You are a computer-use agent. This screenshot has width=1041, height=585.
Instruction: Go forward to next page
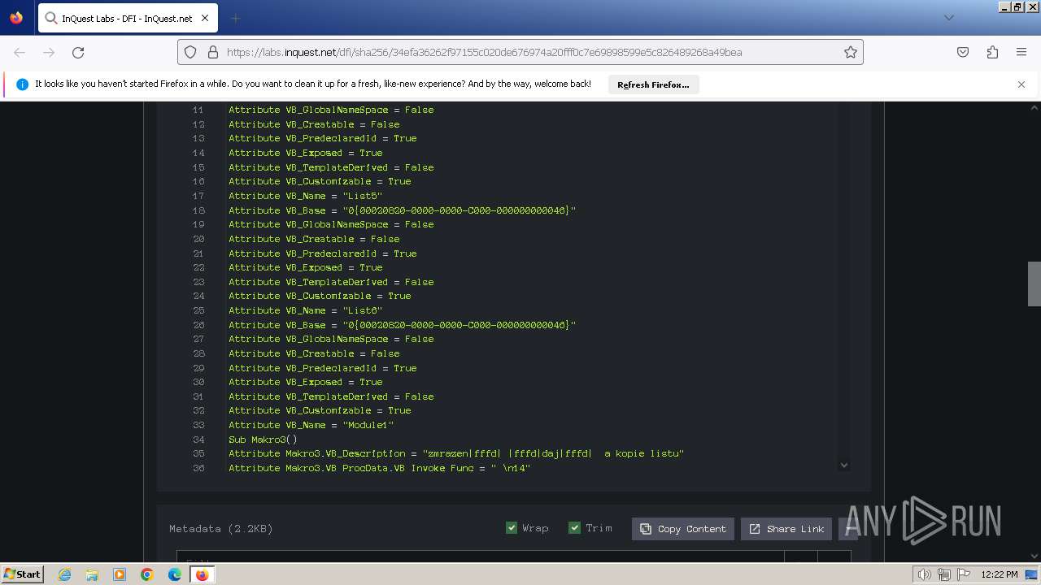(x=49, y=52)
